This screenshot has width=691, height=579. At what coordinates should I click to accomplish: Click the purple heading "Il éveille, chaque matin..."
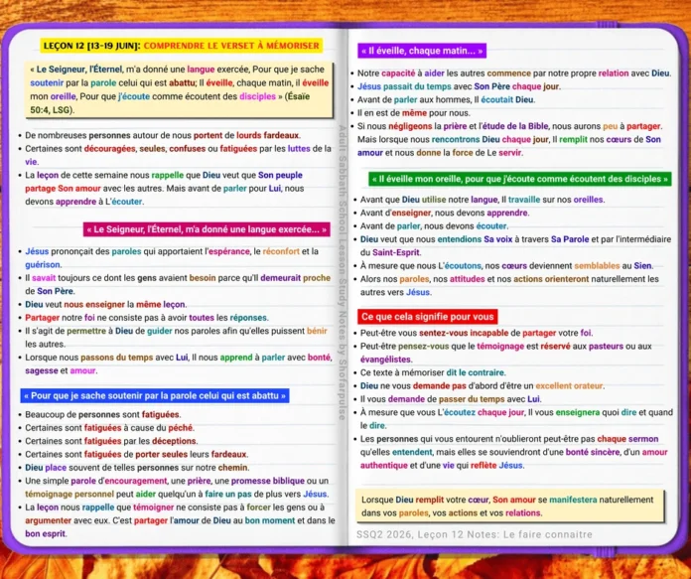click(422, 51)
